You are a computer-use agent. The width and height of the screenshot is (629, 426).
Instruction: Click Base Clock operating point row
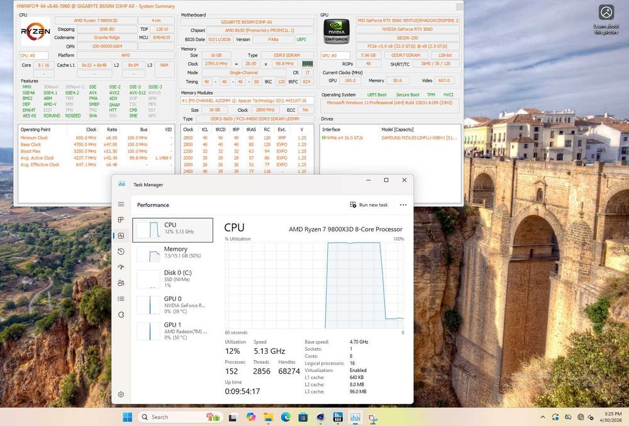pyautogui.click(x=96, y=145)
